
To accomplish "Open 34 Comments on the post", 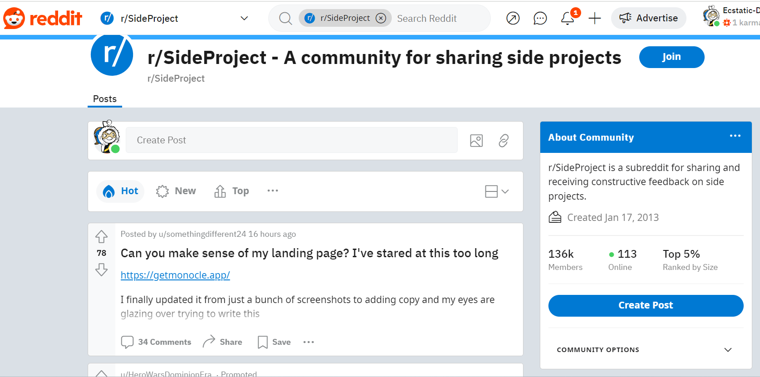I will tap(156, 342).
